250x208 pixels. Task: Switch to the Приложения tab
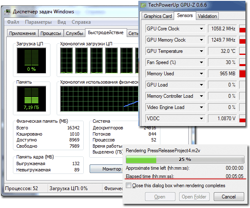pos(22,33)
